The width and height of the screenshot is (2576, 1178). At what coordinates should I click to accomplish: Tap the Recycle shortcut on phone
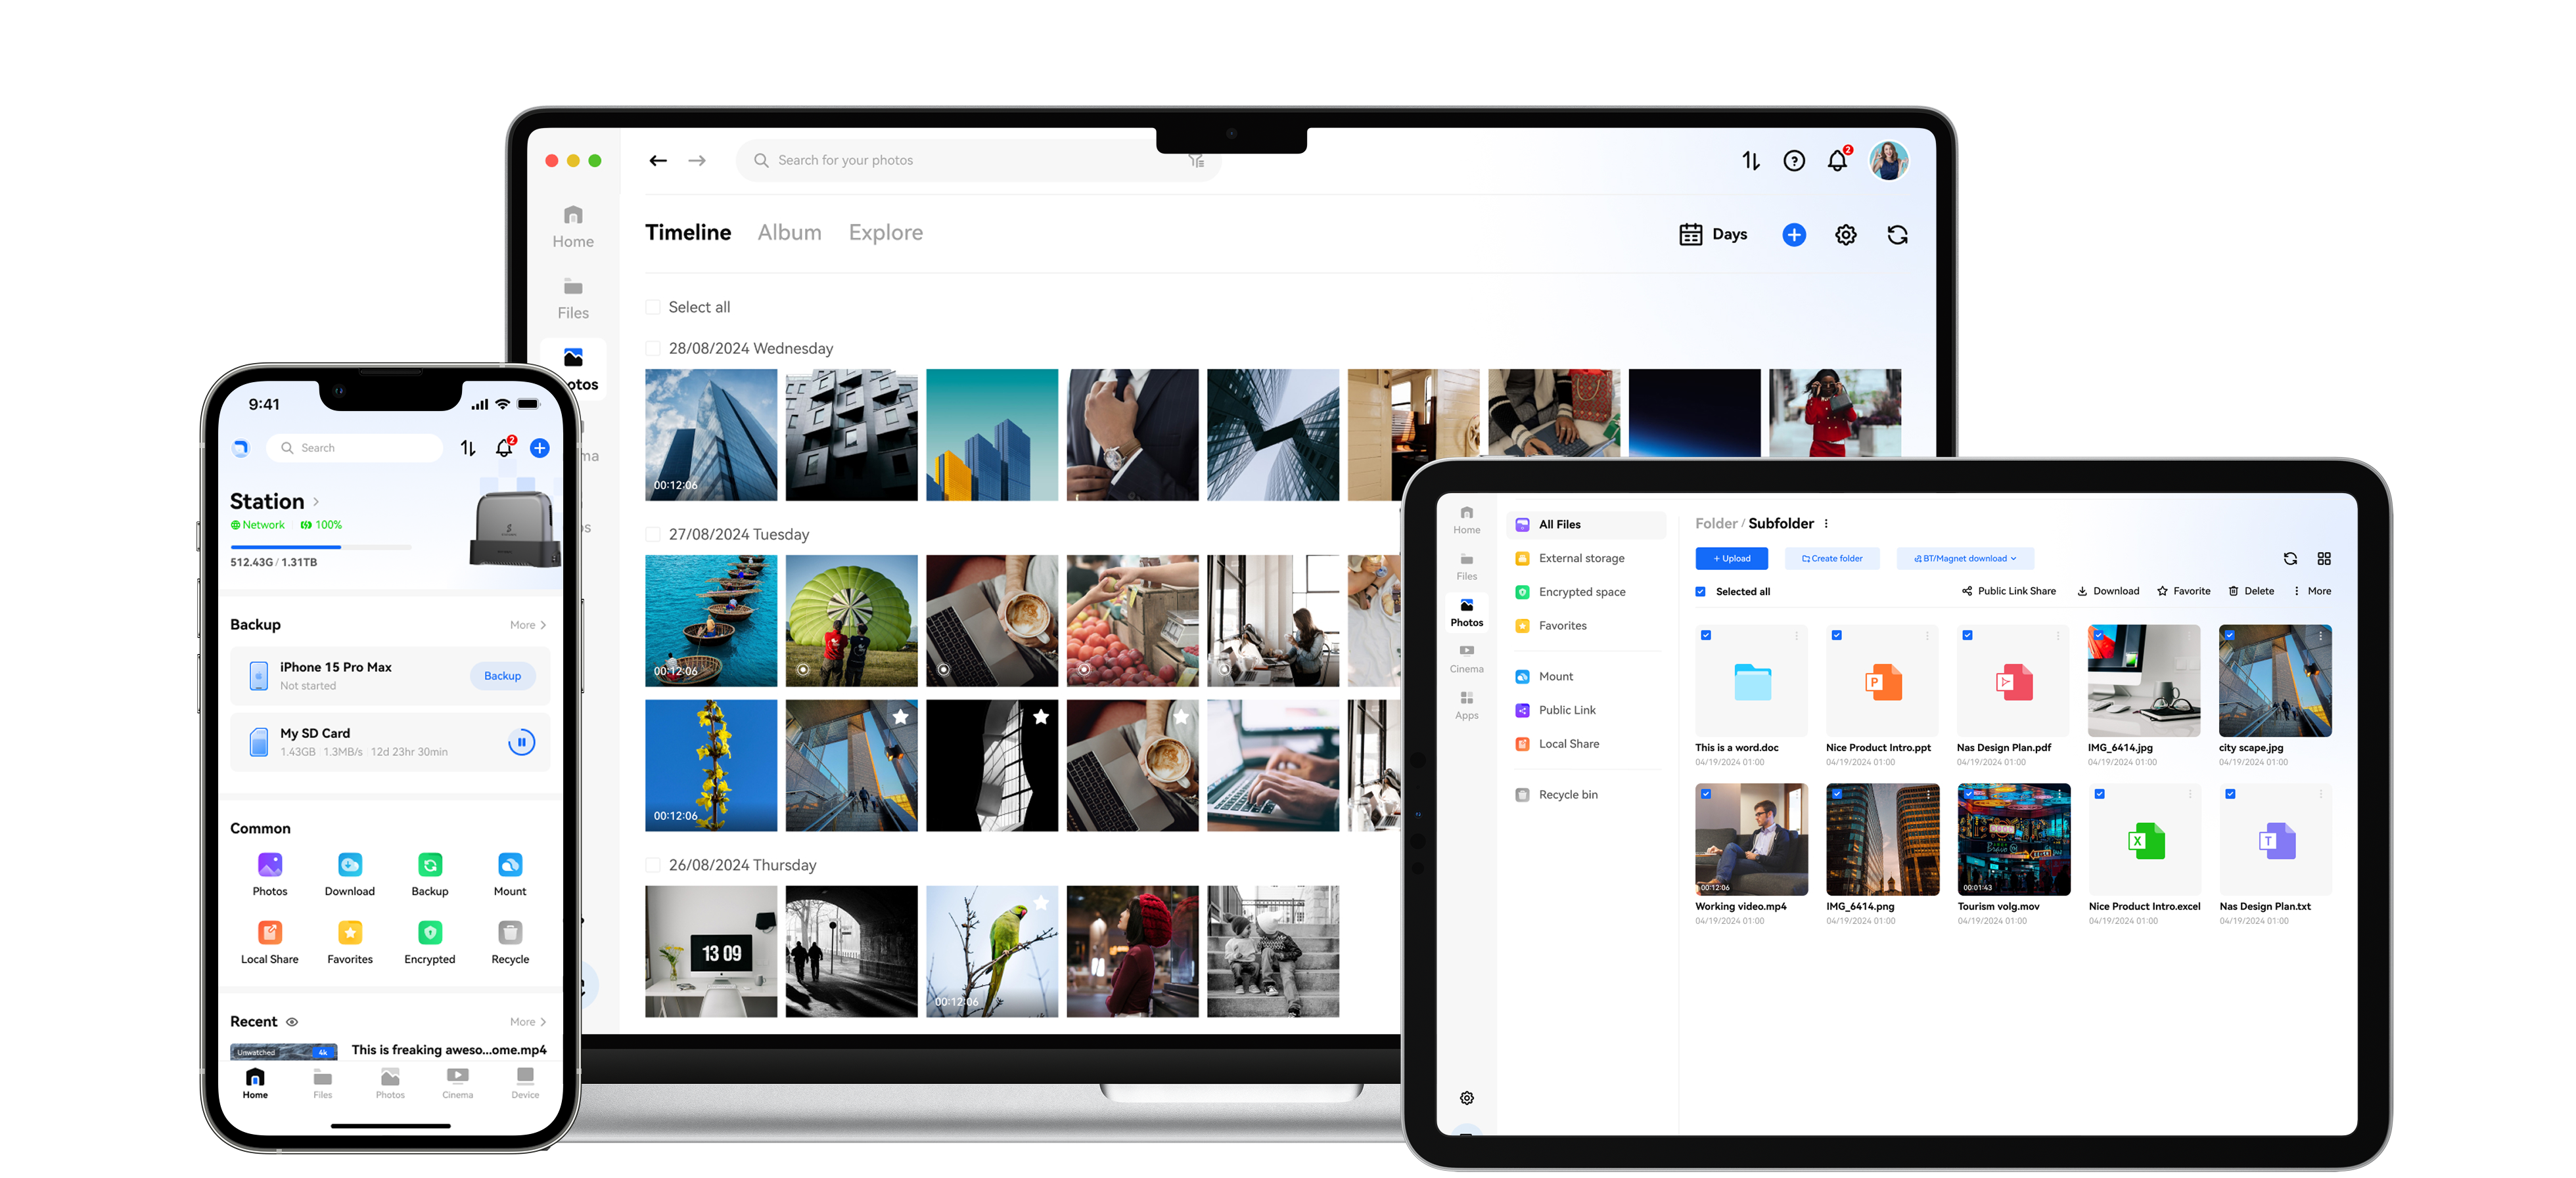[x=510, y=942]
